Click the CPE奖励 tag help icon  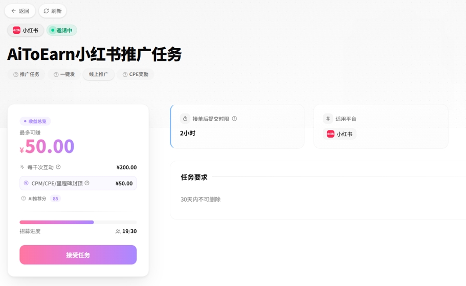point(125,75)
